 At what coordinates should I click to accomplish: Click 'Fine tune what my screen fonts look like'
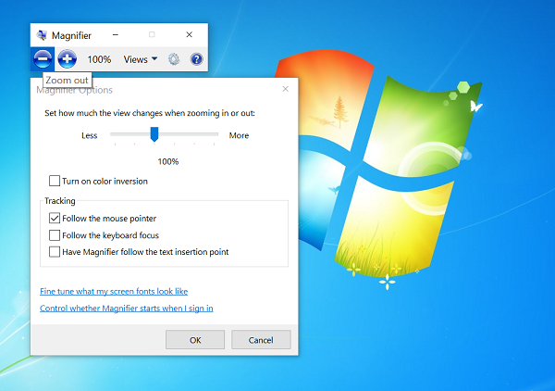point(114,291)
